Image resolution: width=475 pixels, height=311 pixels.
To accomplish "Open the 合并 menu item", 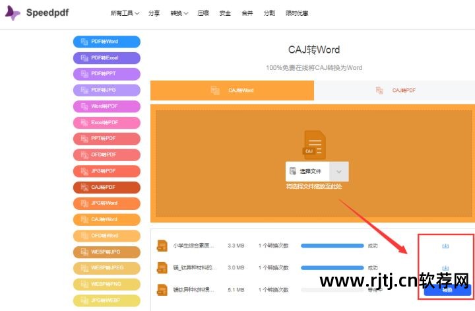I will click(x=247, y=13).
